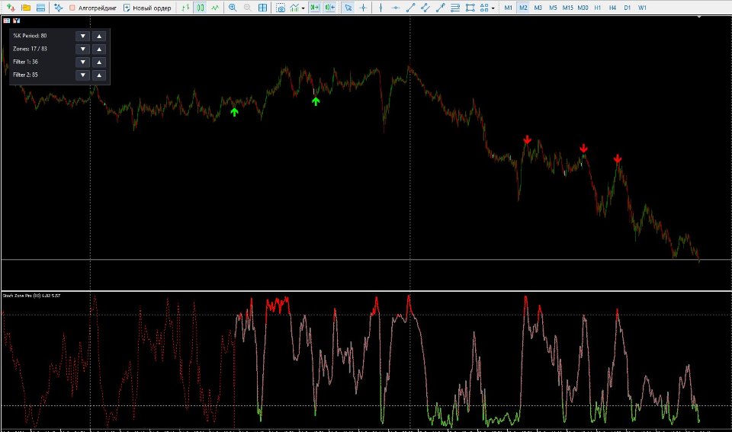This screenshot has height=432, width=732.
Task: Switch to D1 timeframe
Action: click(x=628, y=8)
